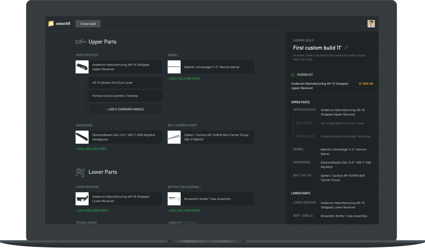Click the CARBINE BUILD label

coord(303,40)
